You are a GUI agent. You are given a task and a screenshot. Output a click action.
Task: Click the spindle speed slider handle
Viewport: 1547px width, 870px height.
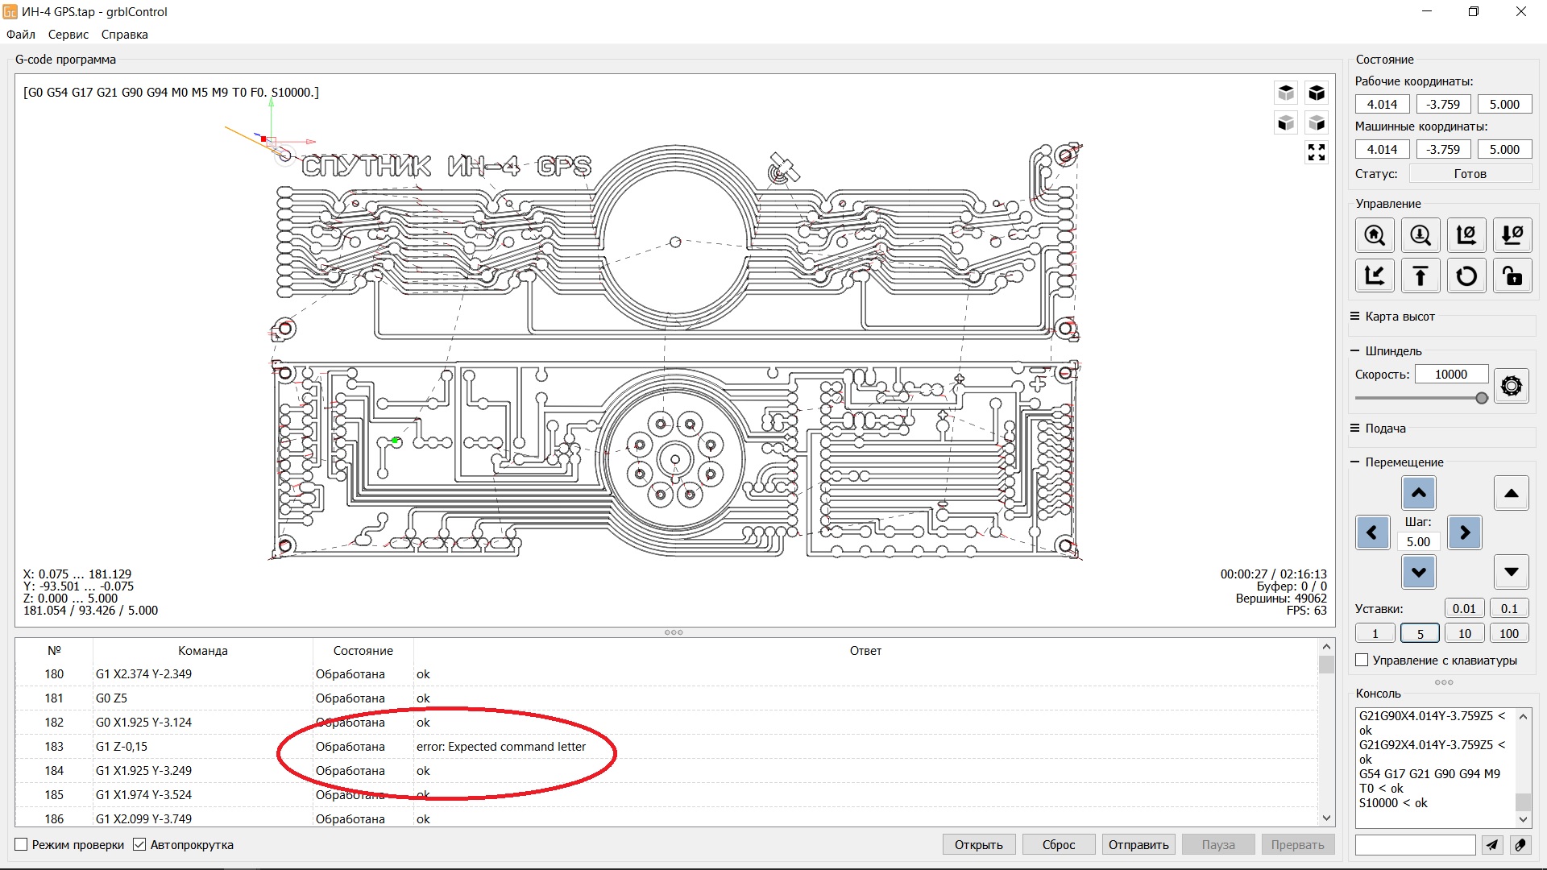coord(1481,398)
